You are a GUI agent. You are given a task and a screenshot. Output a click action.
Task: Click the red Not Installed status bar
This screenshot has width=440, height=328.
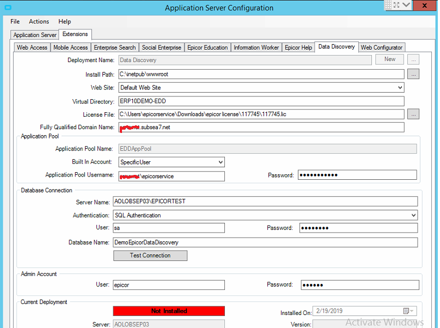click(x=169, y=311)
